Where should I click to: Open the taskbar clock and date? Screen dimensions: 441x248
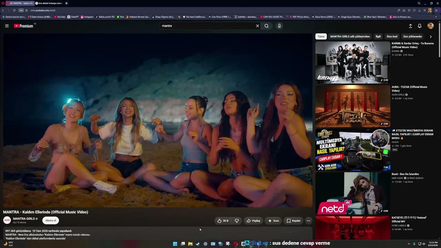433,244
